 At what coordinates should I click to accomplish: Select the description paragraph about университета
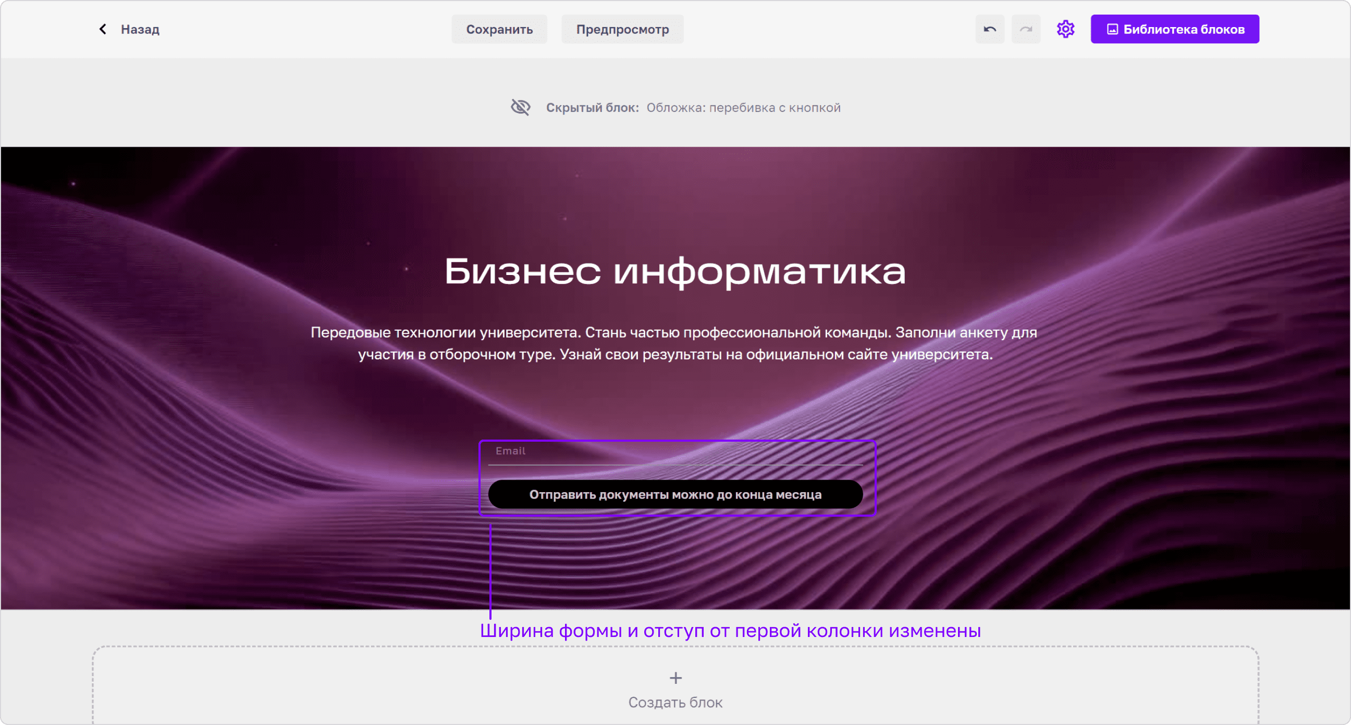674,343
